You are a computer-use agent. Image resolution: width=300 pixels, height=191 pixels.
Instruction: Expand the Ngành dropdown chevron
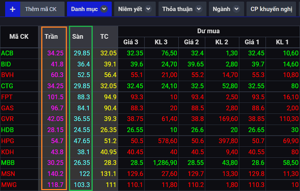[237, 9]
